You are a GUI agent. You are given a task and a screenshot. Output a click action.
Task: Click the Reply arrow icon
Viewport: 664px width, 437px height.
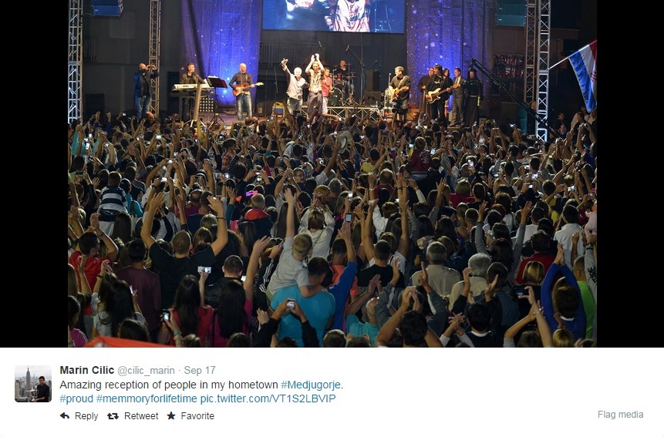pos(65,416)
